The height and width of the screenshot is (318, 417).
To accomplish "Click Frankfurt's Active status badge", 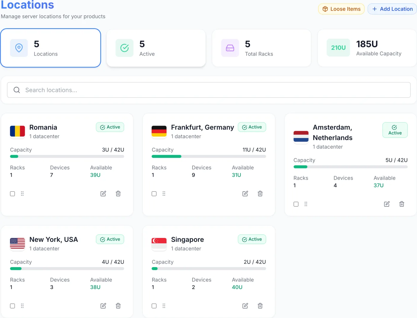I will [252, 127].
